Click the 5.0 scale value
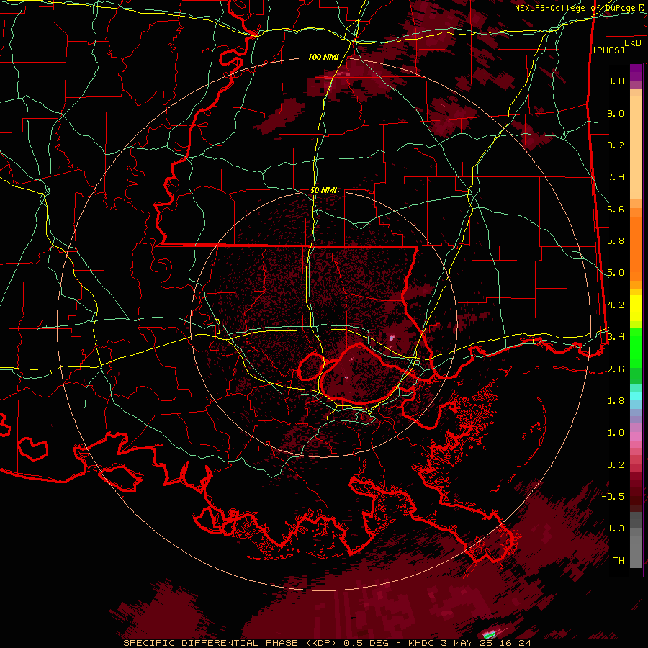Screen dimensions: 648x648 [x=616, y=273]
